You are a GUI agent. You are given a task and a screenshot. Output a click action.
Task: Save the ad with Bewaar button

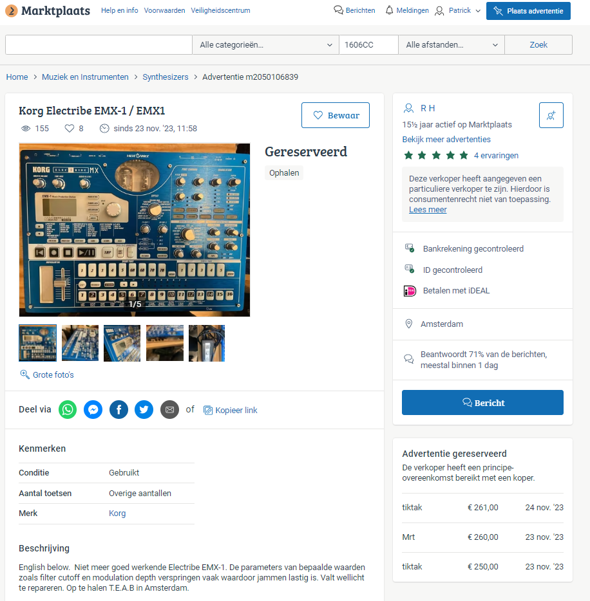click(x=336, y=115)
